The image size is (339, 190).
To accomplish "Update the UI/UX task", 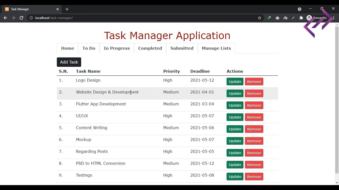I will tap(235, 117).
